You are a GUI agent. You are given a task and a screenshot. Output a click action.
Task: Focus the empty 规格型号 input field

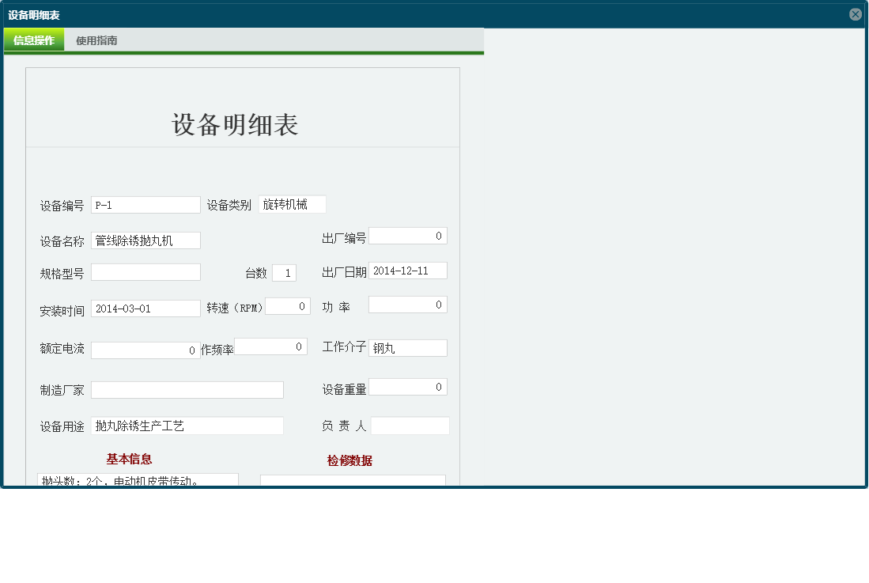coord(145,271)
